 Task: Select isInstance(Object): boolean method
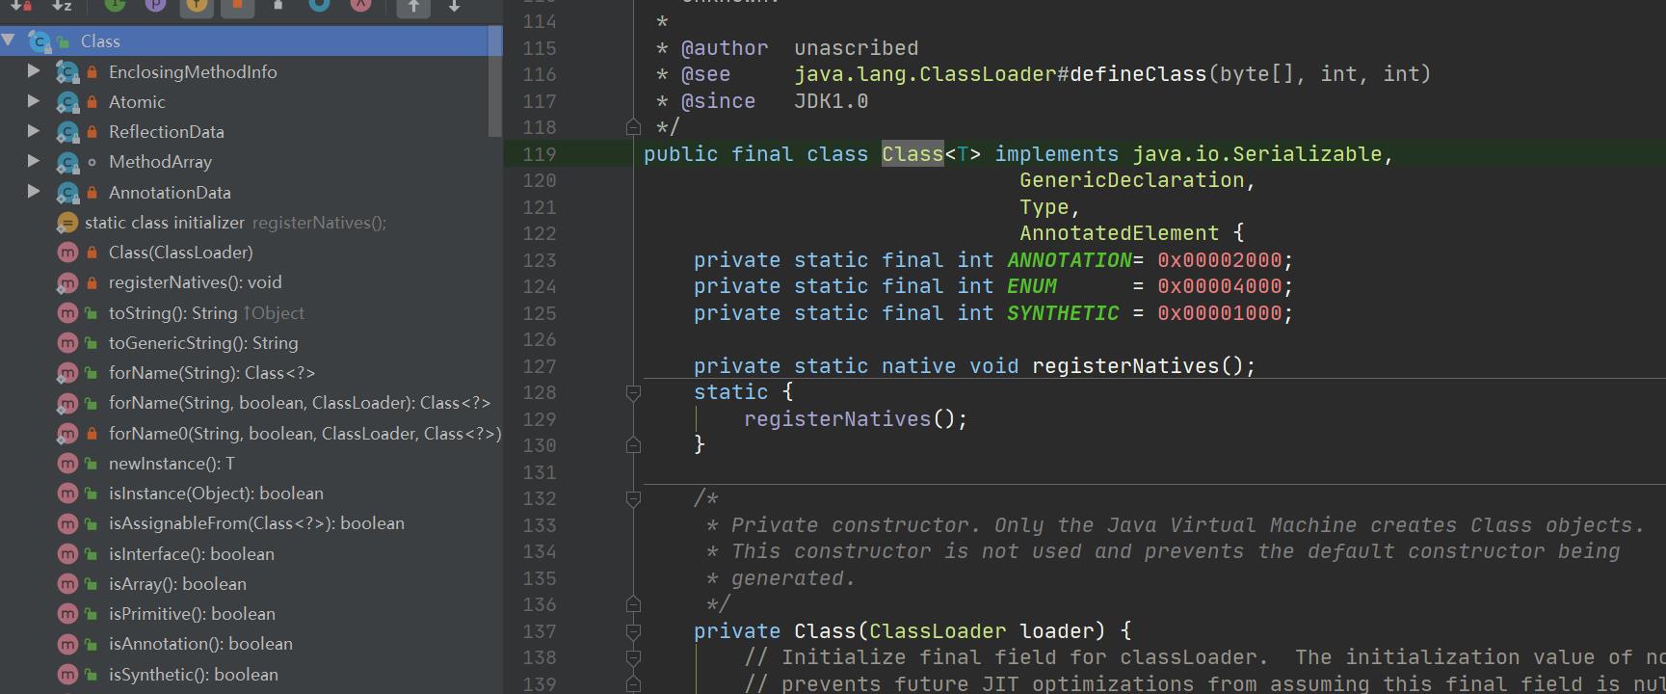point(216,493)
